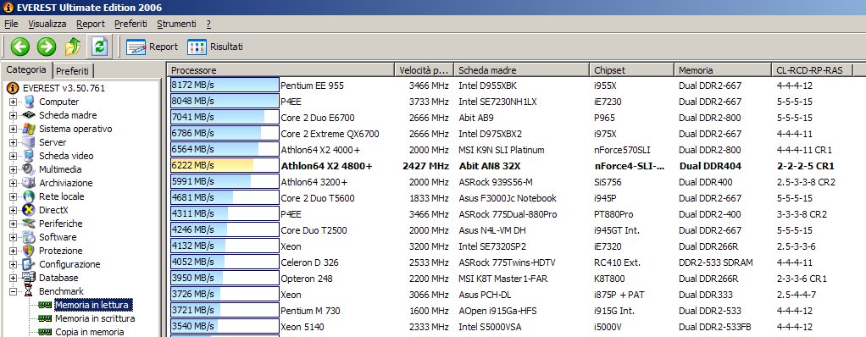866x337 pixels.
Task: Open the Report toolbar button
Action: coord(152,47)
